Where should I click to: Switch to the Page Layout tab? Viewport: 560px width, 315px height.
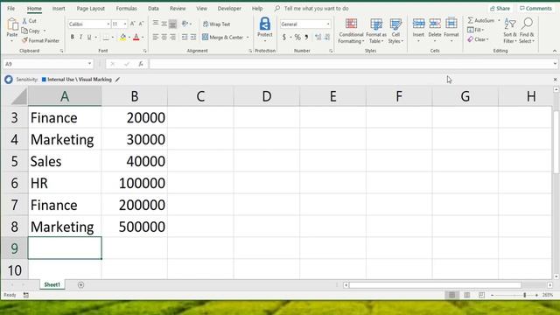click(91, 8)
